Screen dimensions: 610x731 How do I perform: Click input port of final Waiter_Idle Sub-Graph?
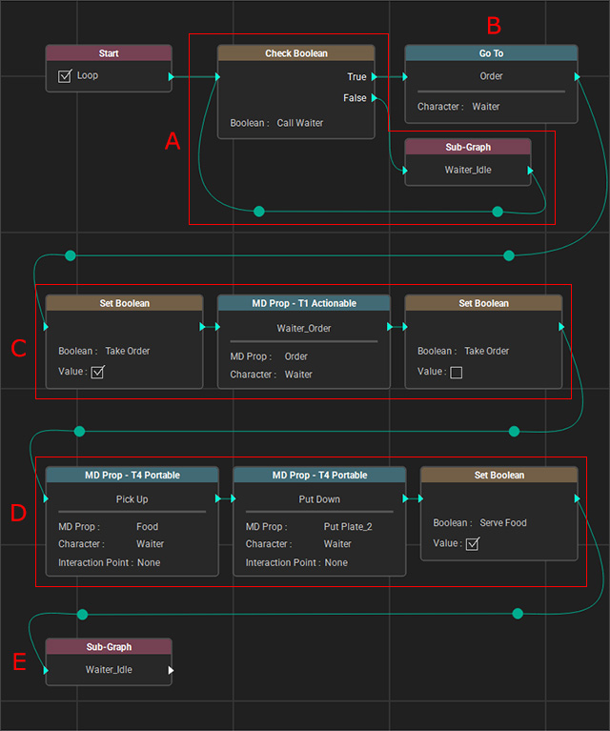(46, 670)
